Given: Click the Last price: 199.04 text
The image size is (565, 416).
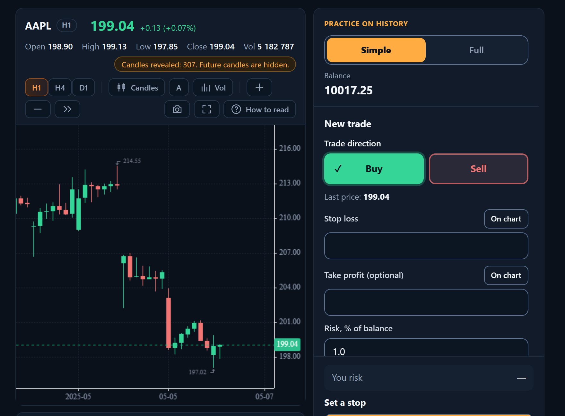Looking at the screenshot, I should tap(357, 197).
